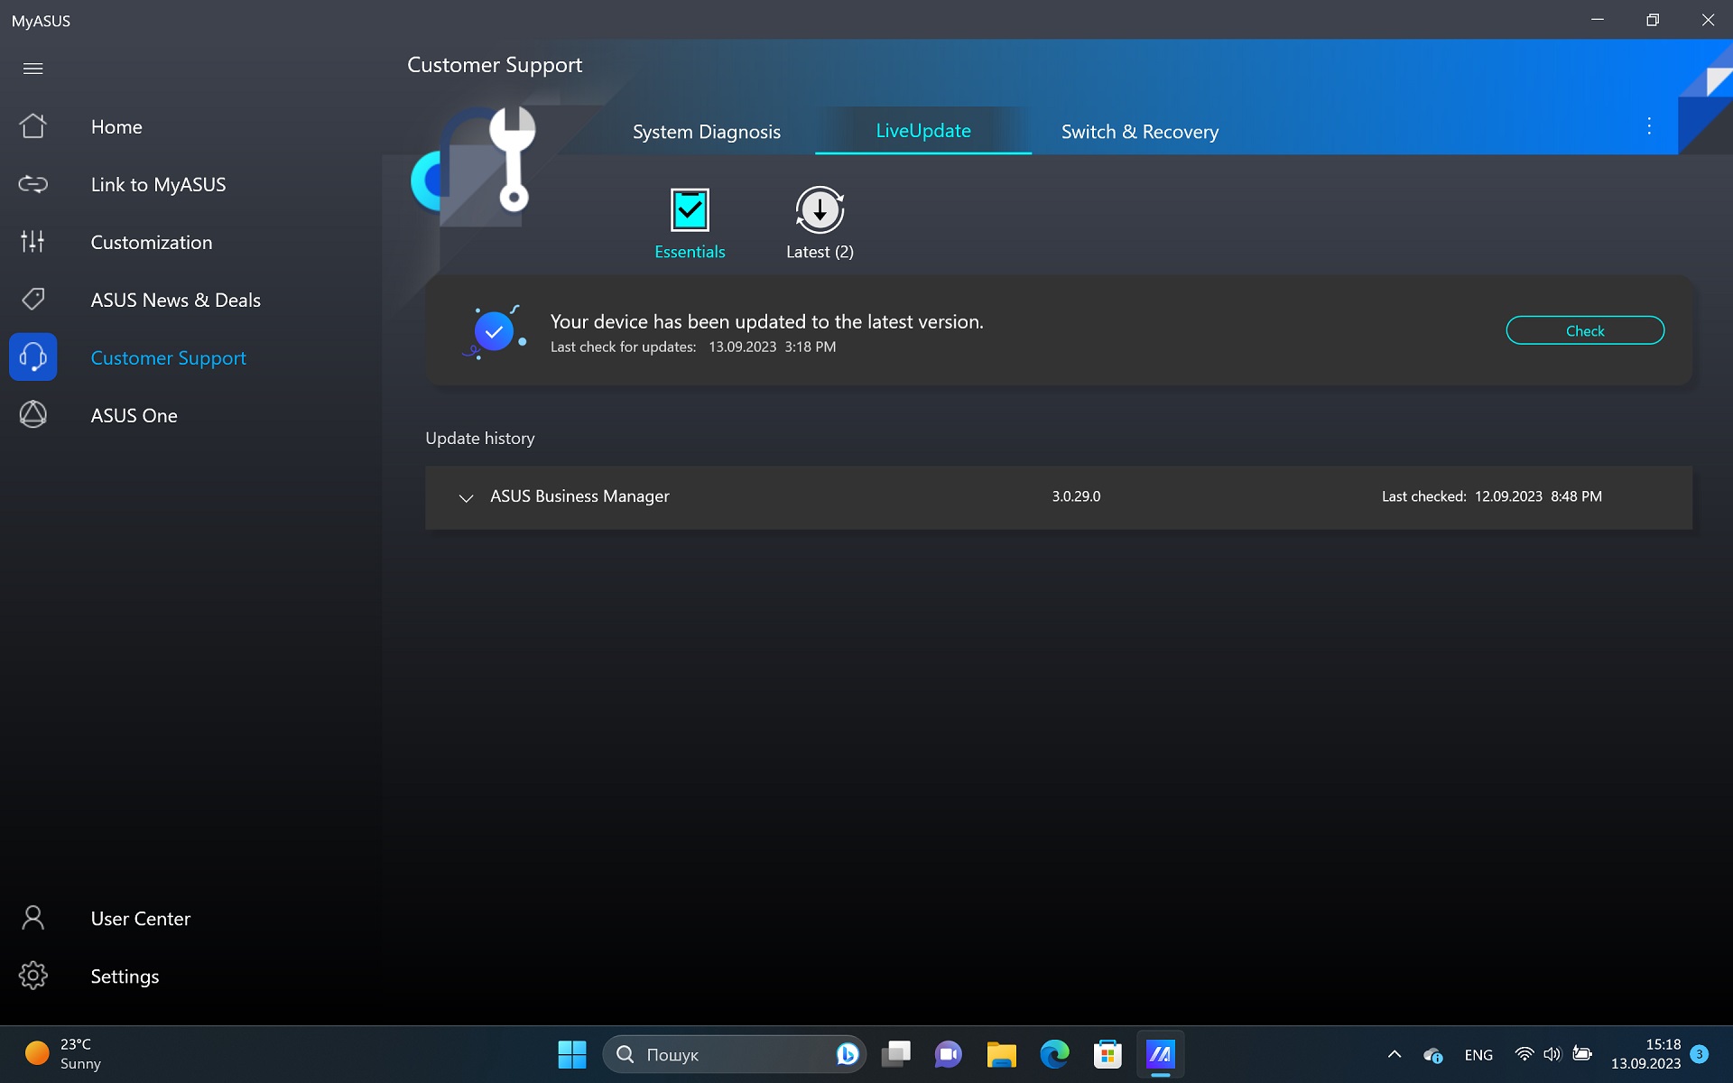Image resolution: width=1733 pixels, height=1083 pixels.
Task: Launch the Teams chat taskbar icon
Action: [x=949, y=1054]
